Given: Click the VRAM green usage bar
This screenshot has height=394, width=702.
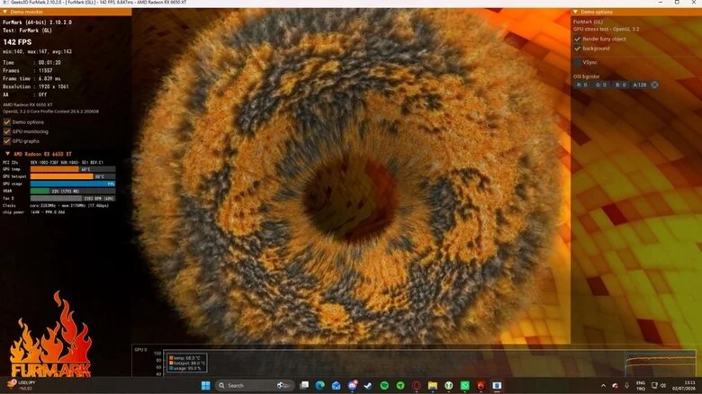Looking at the screenshot, I should [x=73, y=191].
